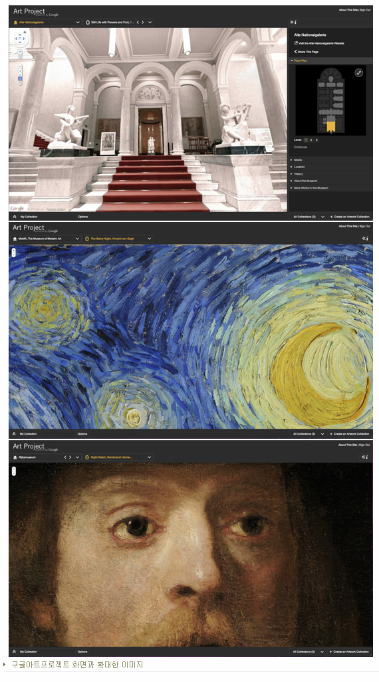The image size is (379, 682).
Task: Open My Collection below Night Watch image
Action: [x=29, y=651]
